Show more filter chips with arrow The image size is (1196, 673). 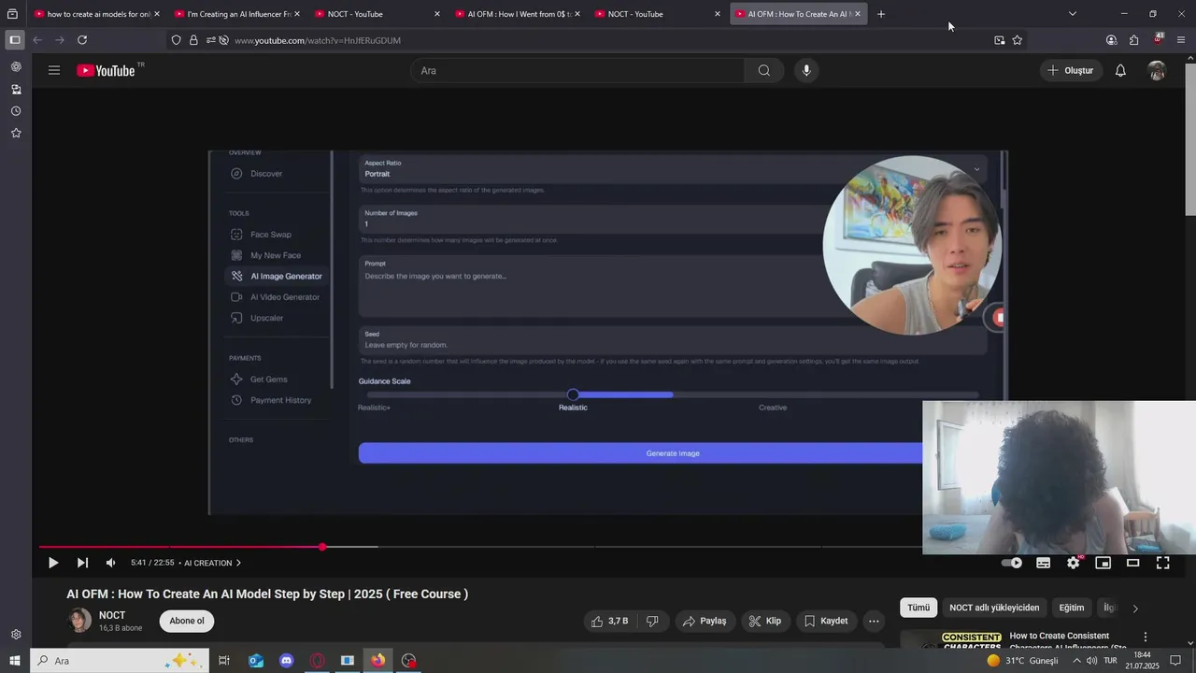click(1135, 609)
